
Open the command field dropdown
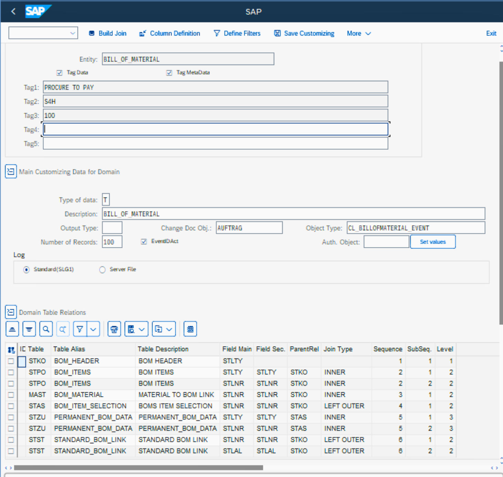coord(72,33)
